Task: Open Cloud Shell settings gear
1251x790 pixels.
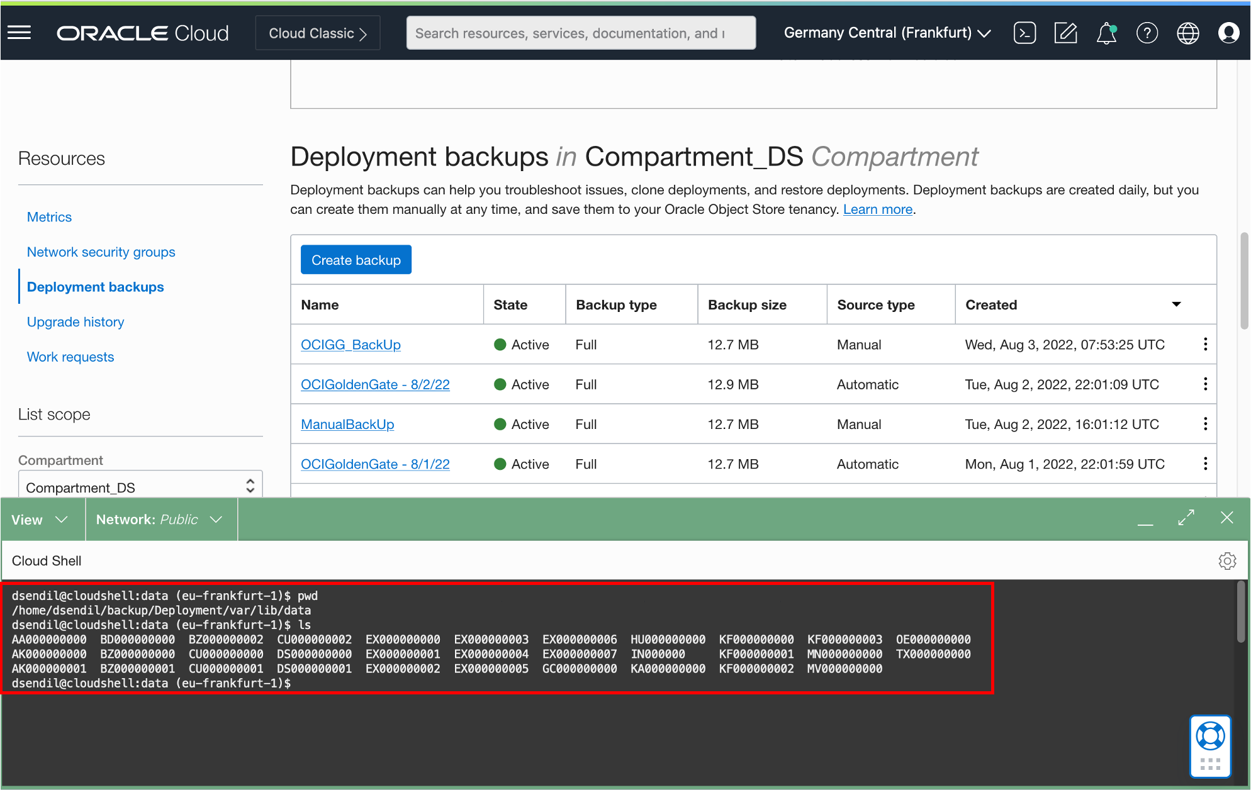Action: pyautogui.click(x=1228, y=560)
